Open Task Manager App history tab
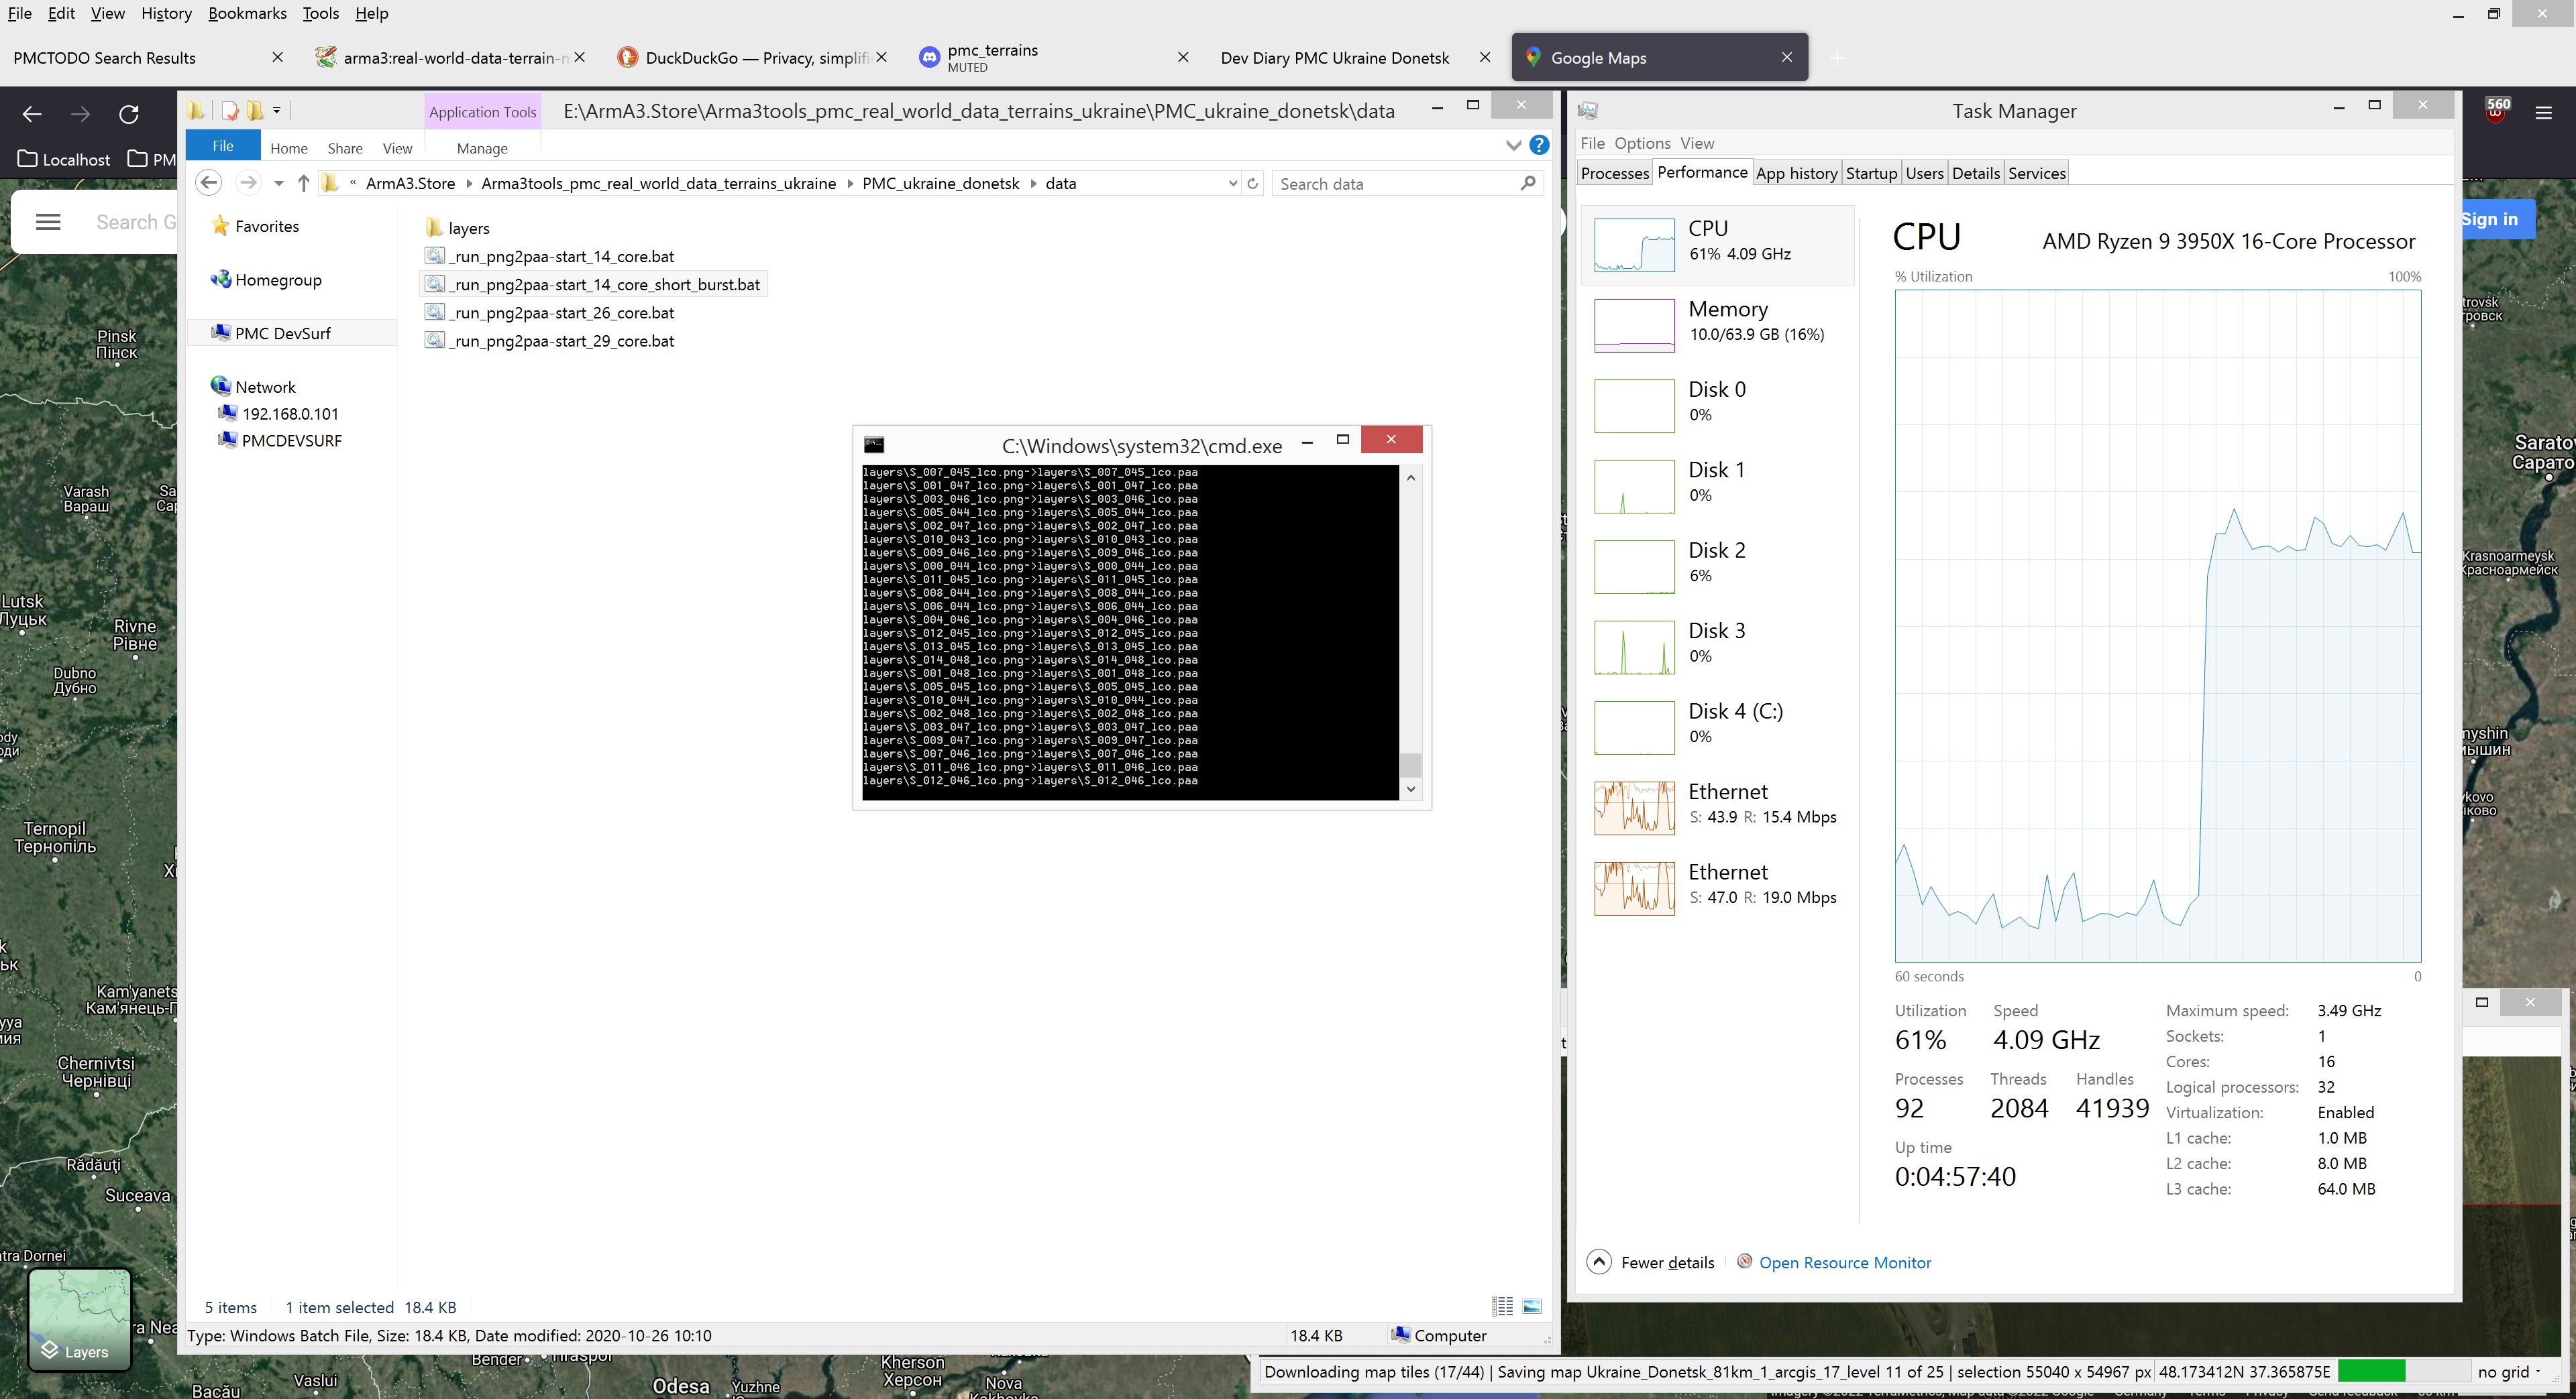Screen dimensions: 2576x1399 tap(1796, 173)
